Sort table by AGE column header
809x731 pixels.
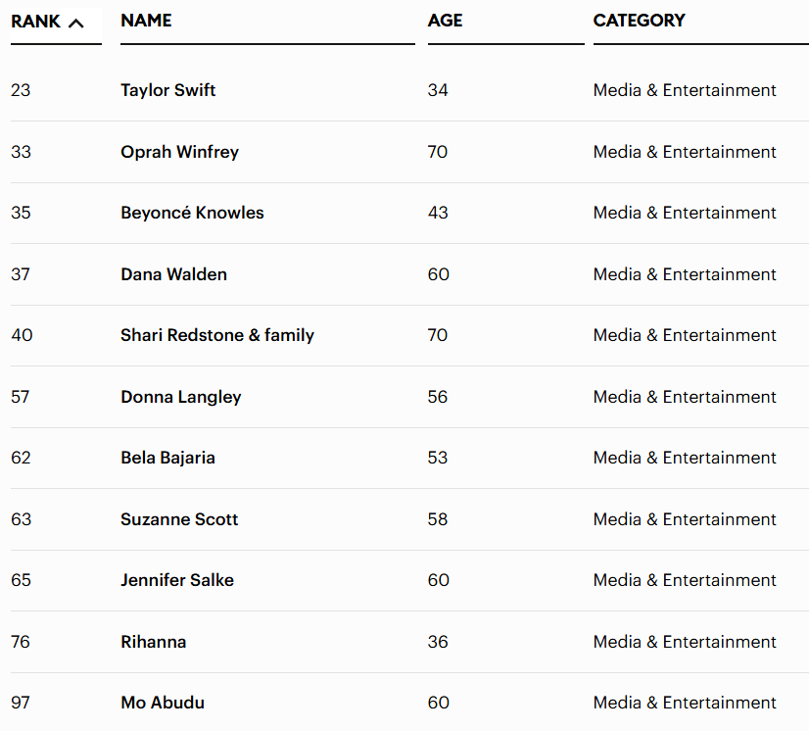click(445, 21)
